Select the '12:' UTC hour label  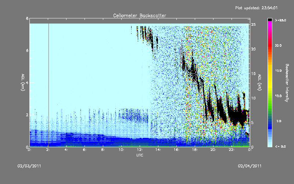click(140, 150)
